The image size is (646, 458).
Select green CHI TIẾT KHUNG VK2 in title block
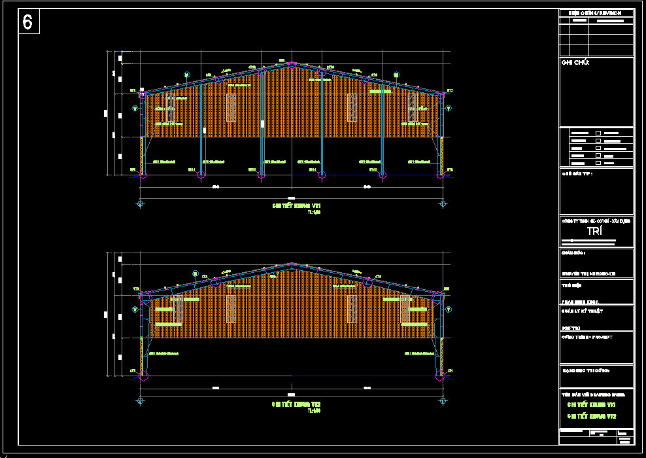click(x=591, y=416)
